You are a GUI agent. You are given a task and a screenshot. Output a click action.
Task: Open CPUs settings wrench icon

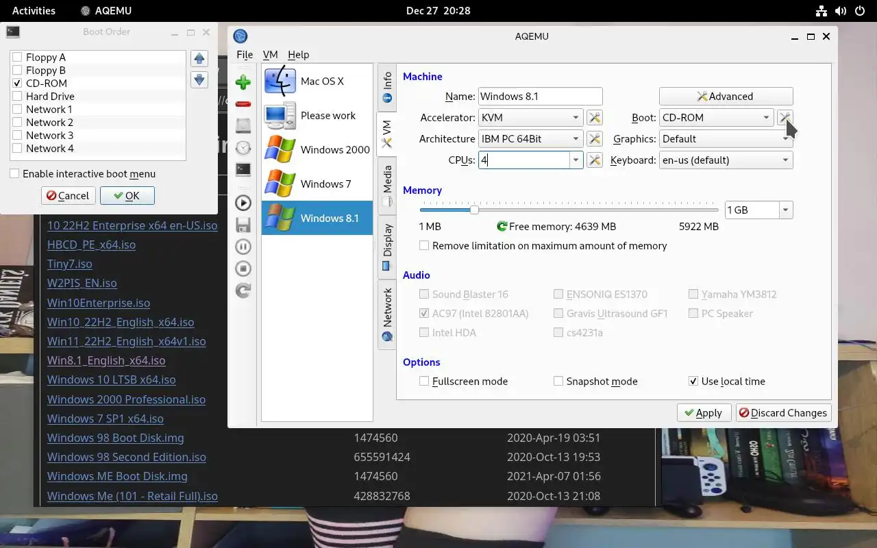click(595, 160)
